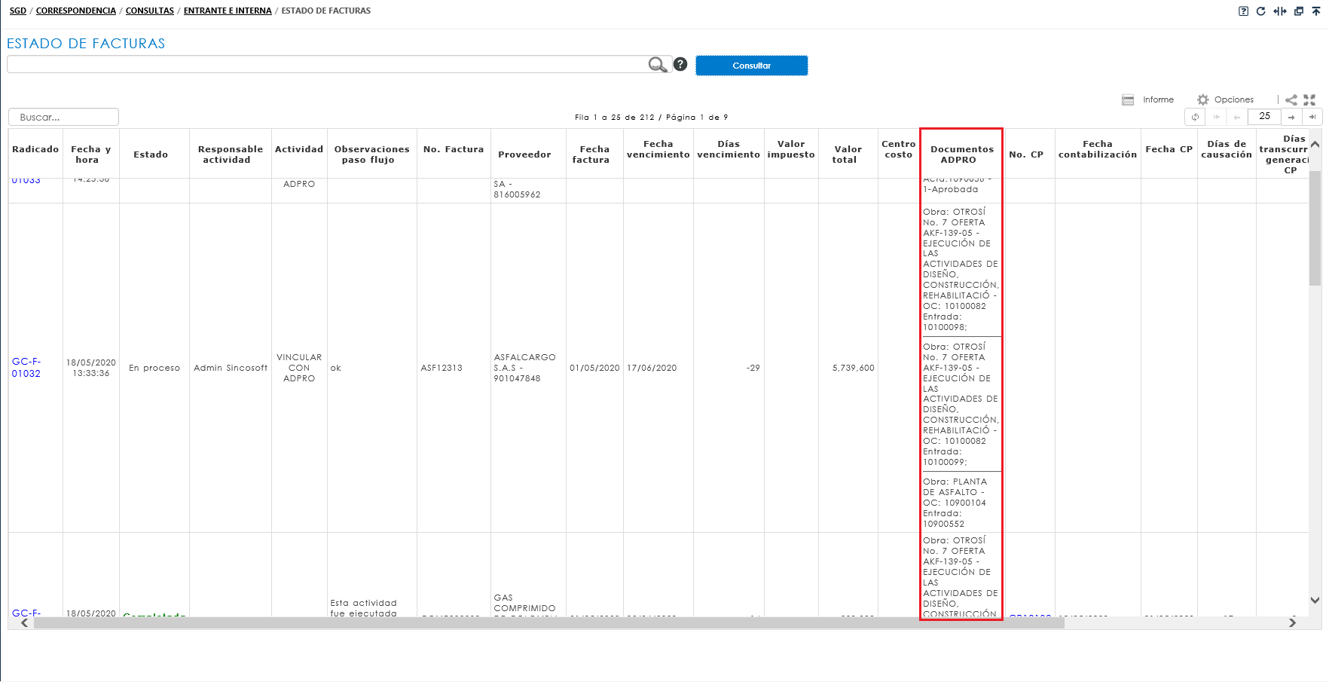Click the Consultar button
This screenshot has height=682, width=1329.
tap(751, 66)
